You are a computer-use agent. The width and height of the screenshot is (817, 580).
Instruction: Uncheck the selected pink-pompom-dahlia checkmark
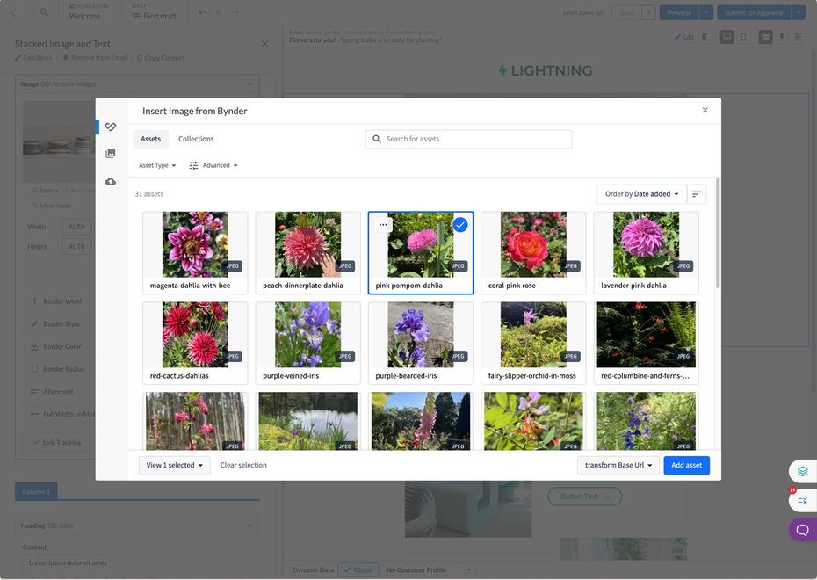pos(460,225)
